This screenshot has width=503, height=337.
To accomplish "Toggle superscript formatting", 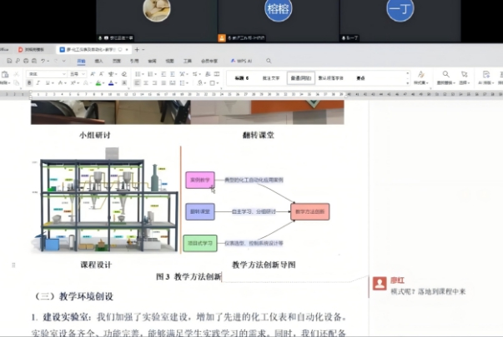I will [x=73, y=83].
